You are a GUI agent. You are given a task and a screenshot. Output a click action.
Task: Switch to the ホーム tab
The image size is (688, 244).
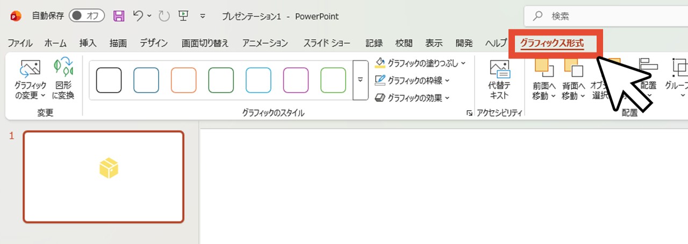point(55,44)
